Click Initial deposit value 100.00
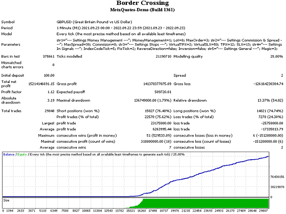 pos(49,75)
